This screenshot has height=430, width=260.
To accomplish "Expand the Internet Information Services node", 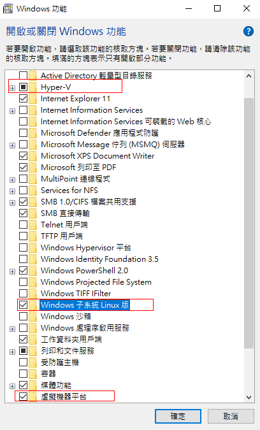I will click(12, 111).
